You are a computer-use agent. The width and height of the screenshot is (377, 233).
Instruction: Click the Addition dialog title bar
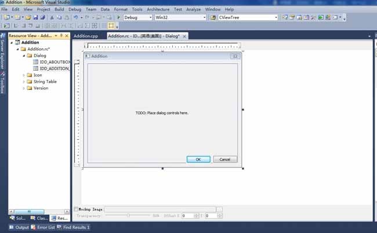click(162, 56)
